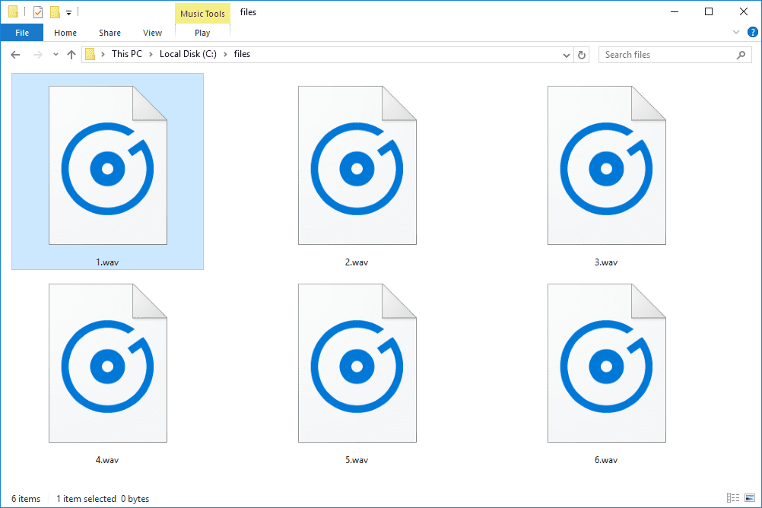
Task: Click the magnifying glass search icon
Action: coord(741,55)
